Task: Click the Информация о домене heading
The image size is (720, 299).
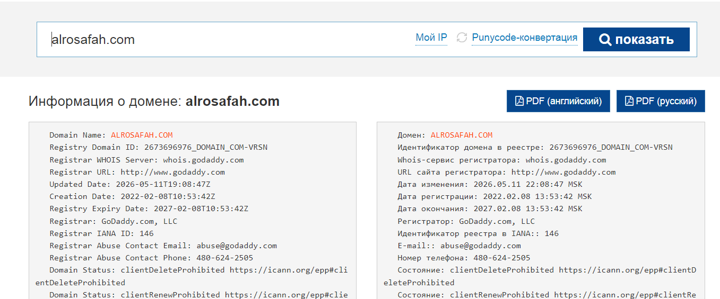Action: click(x=154, y=101)
